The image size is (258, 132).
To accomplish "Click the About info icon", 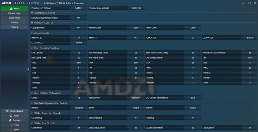I will click(11, 129).
